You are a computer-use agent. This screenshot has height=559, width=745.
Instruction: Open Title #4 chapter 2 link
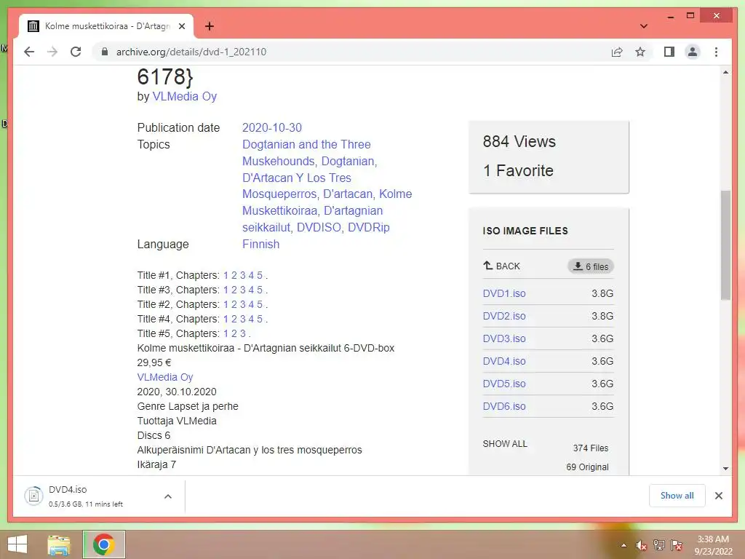pyautogui.click(x=234, y=319)
